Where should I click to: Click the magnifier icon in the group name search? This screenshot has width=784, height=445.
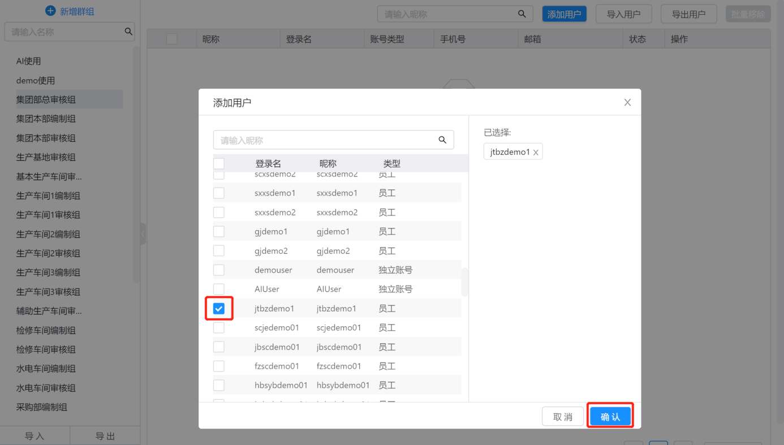pyautogui.click(x=128, y=32)
